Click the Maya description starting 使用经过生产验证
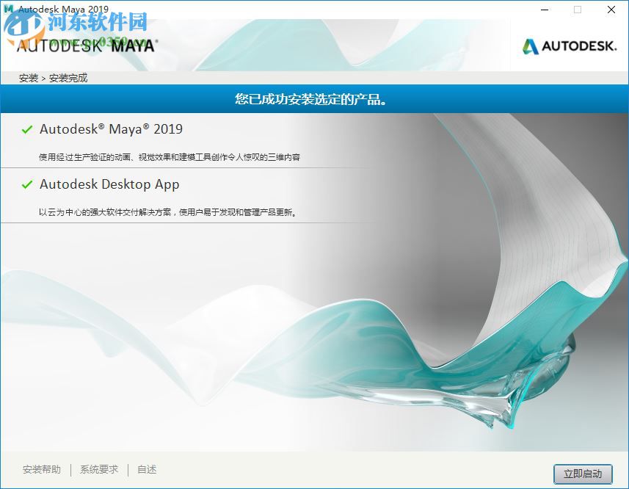Image resolution: width=629 pixels, height=489 pixels. [x=170, y=157]
